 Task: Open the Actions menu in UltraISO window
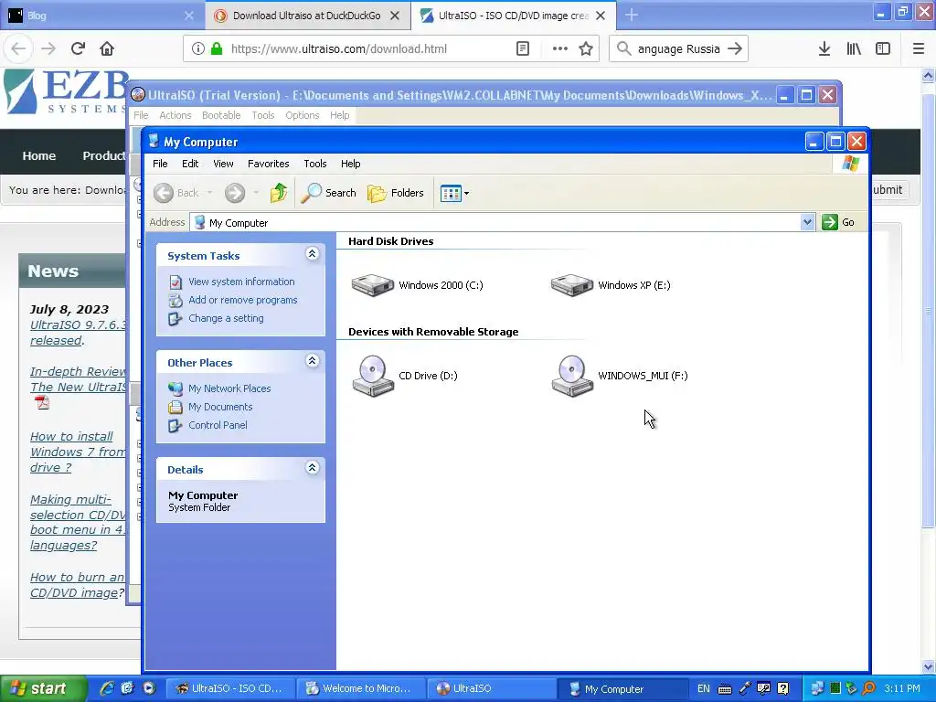[175, 115]
